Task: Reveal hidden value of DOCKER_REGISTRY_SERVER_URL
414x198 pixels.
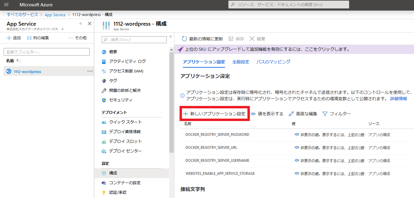Action: point(297,148)
